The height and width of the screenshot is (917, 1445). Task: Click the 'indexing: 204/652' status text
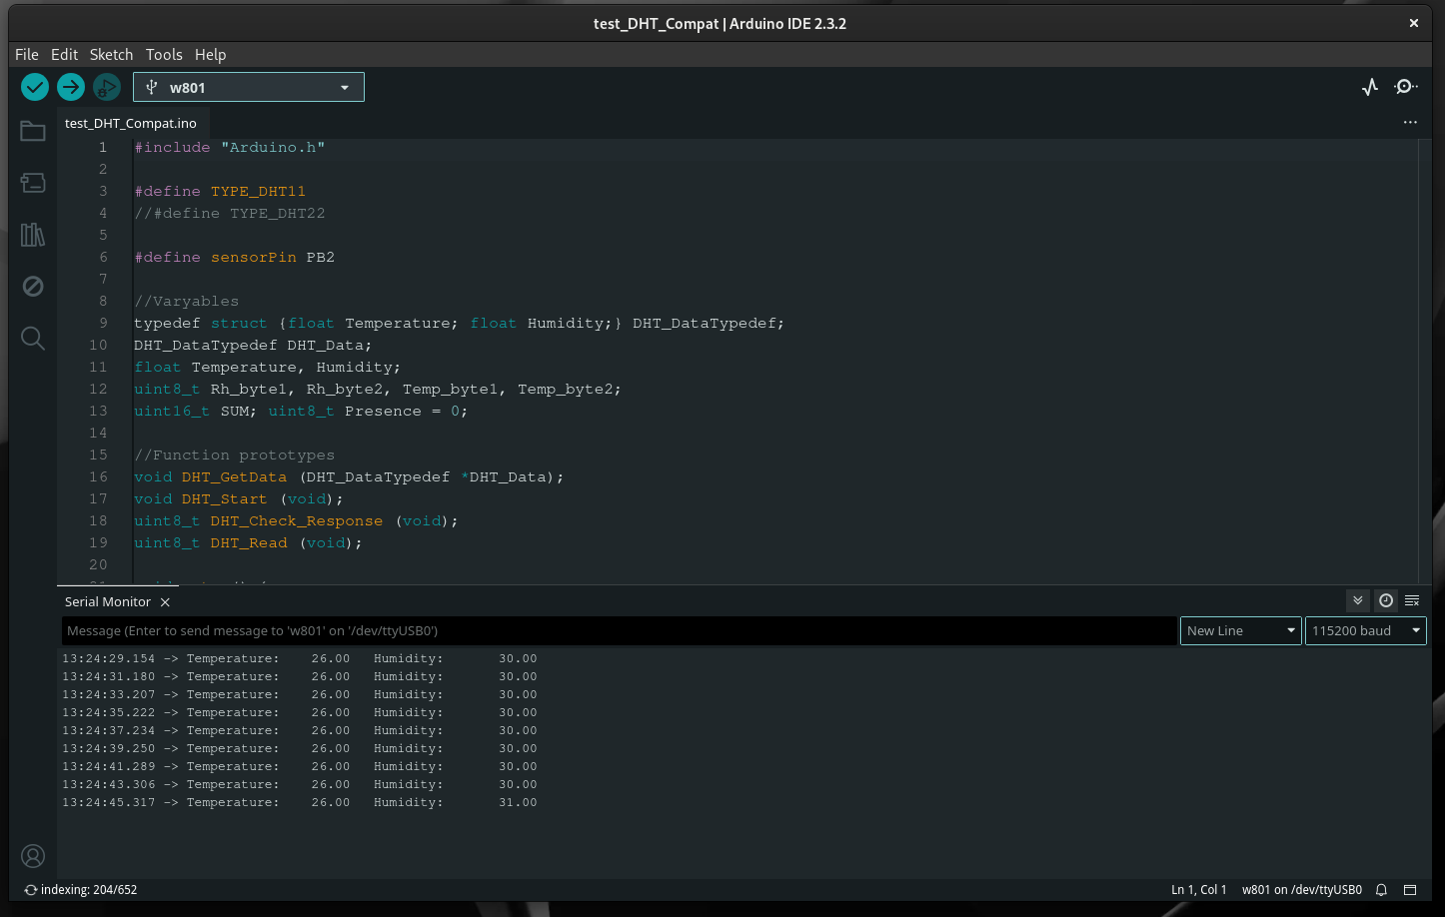tap(89, 890)
